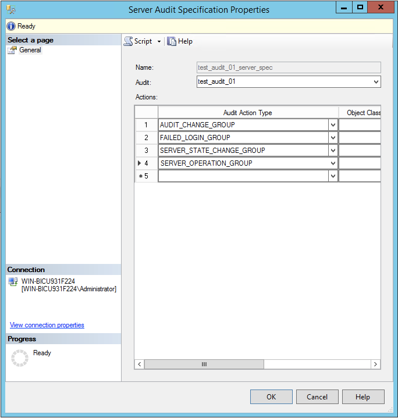
Task: Open AUDIT_CHANGE_GROUP action type dropdown
Action: (333, 125)
